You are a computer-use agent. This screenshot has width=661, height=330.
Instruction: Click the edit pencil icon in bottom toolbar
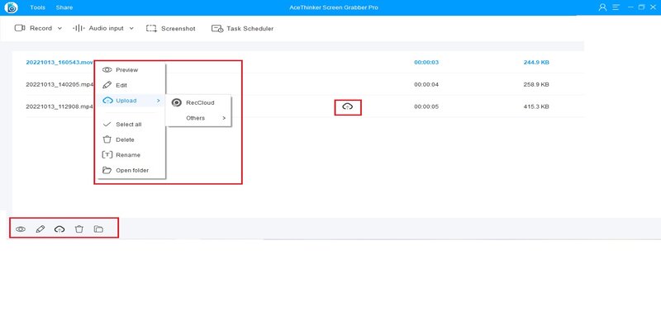[x=40, y=229]
